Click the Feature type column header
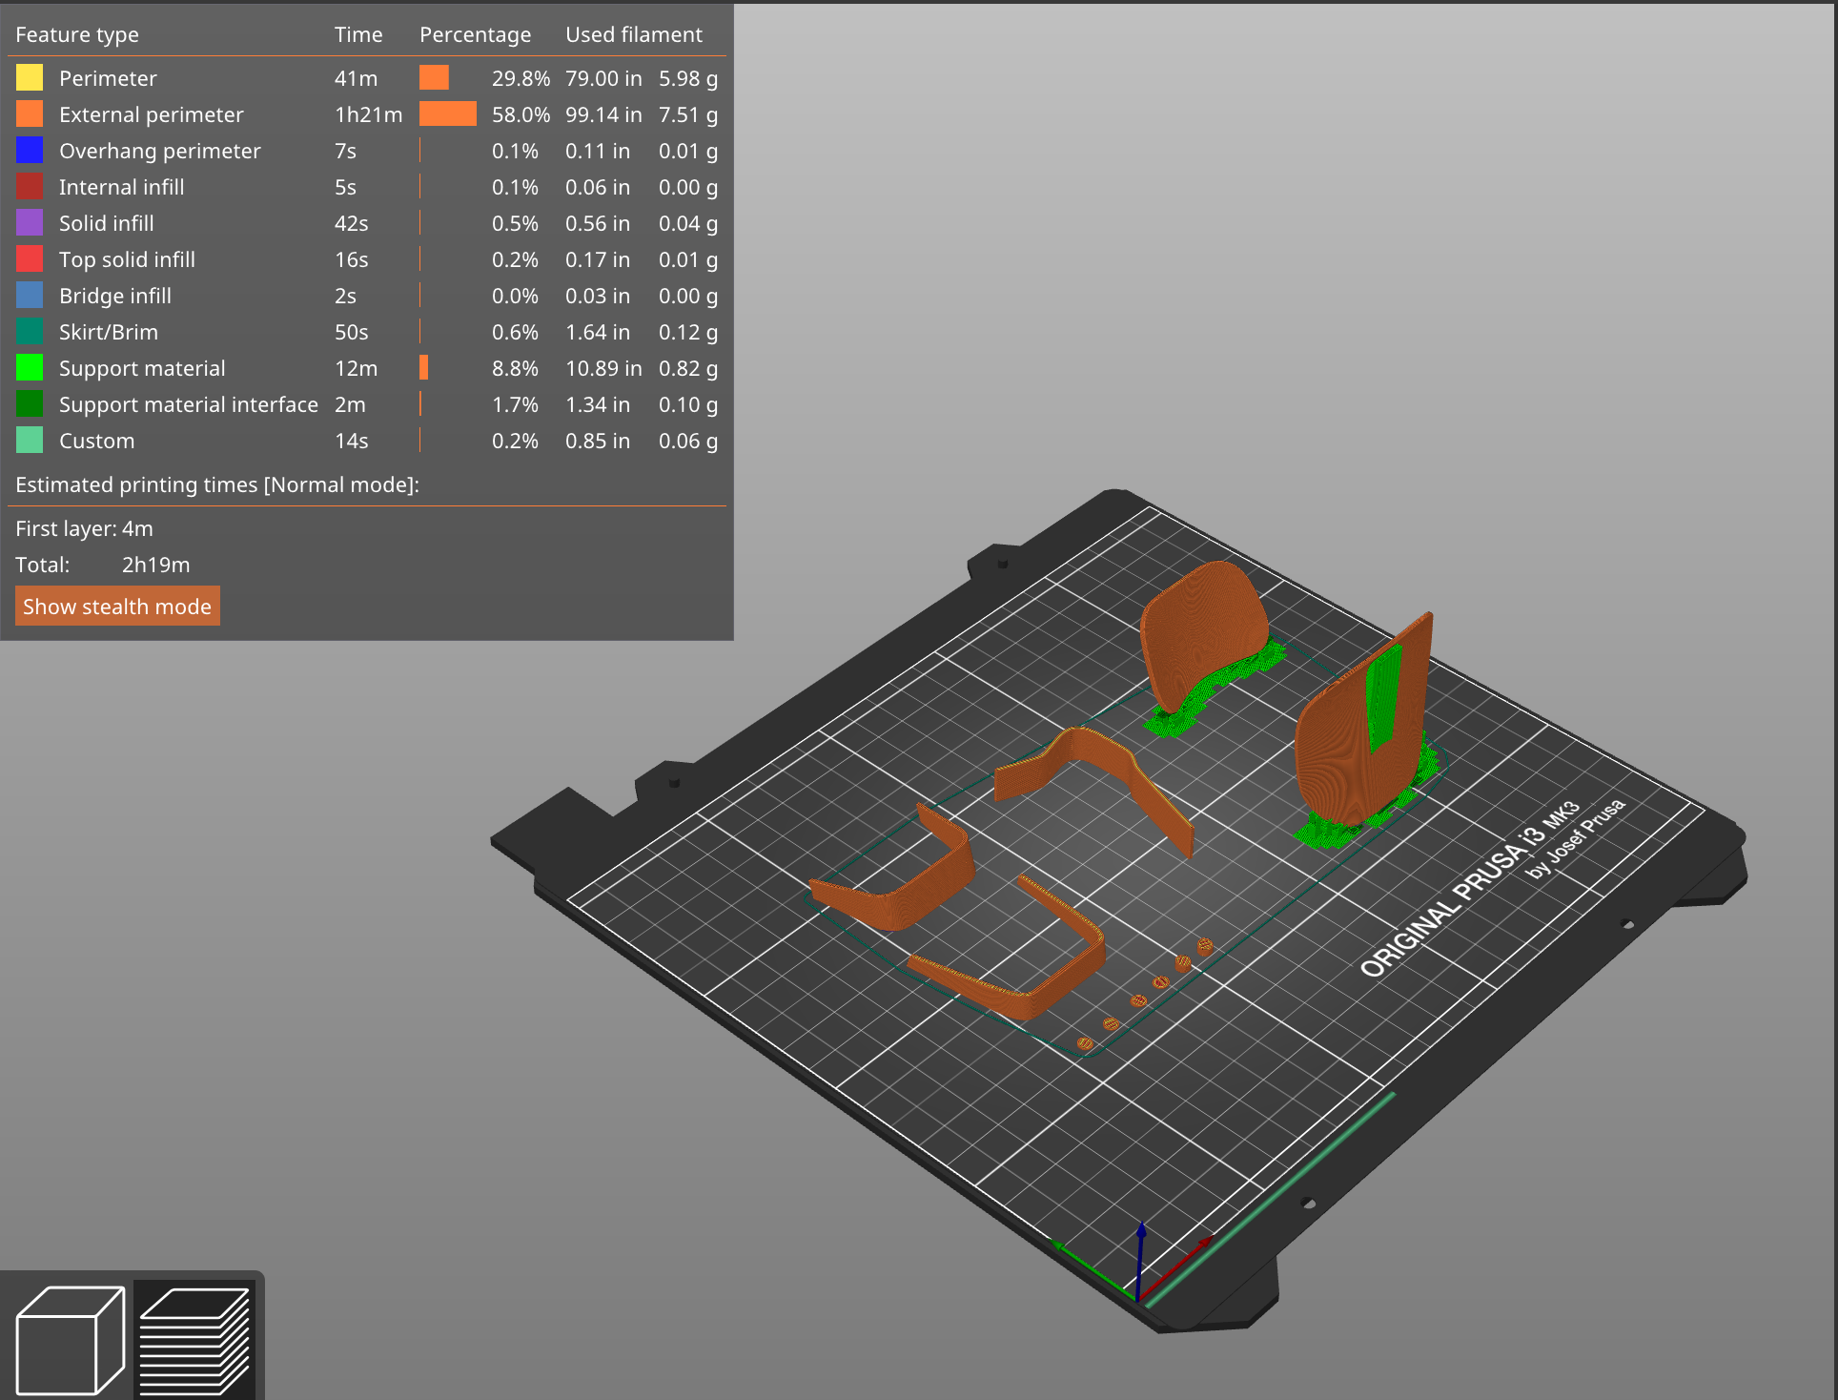The image size is (1838, 1400). pos(77,34)
